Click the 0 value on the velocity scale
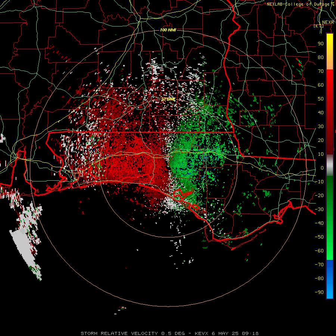 coord(322,168)
